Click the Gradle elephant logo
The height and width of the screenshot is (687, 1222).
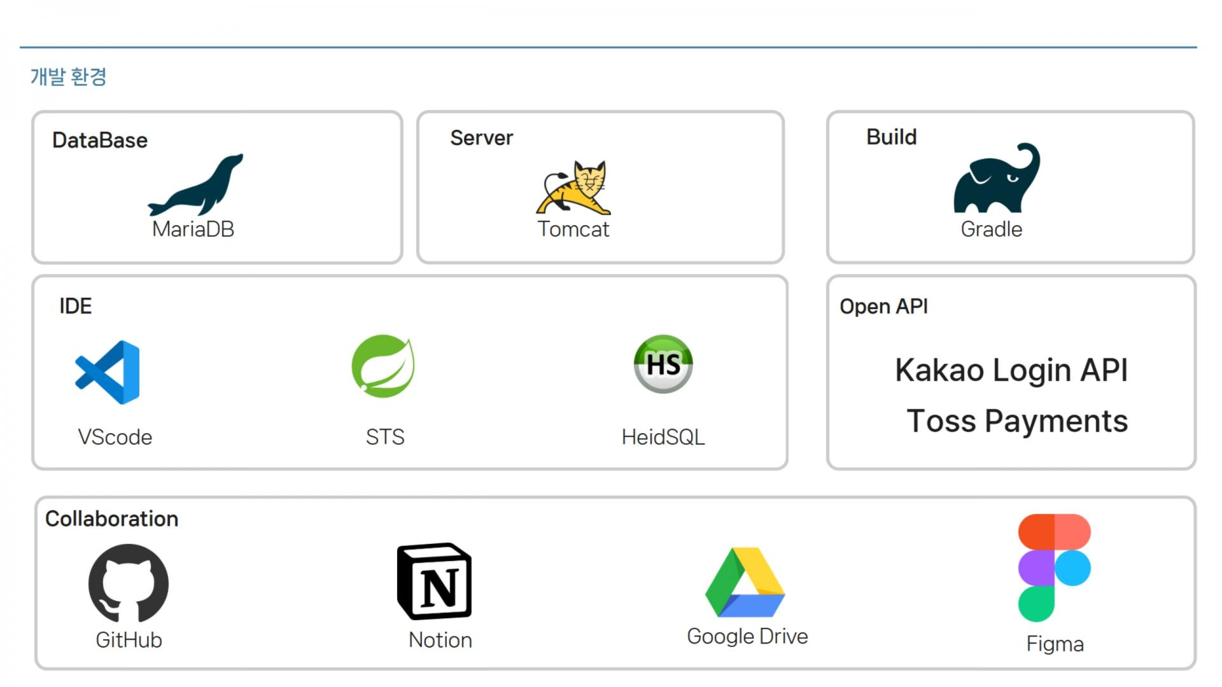coord(996,180)
